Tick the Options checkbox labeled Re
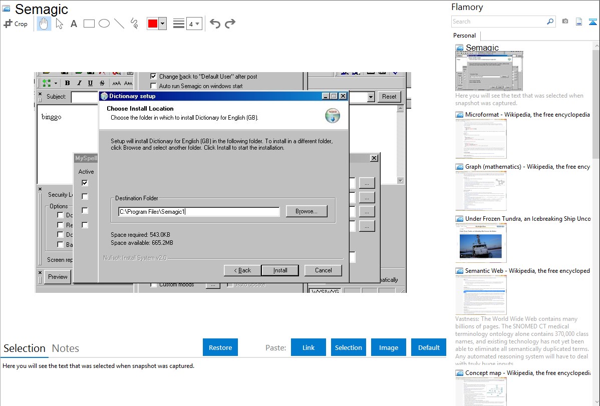Screen dimensions: 600x406 (x=60, y=225)
